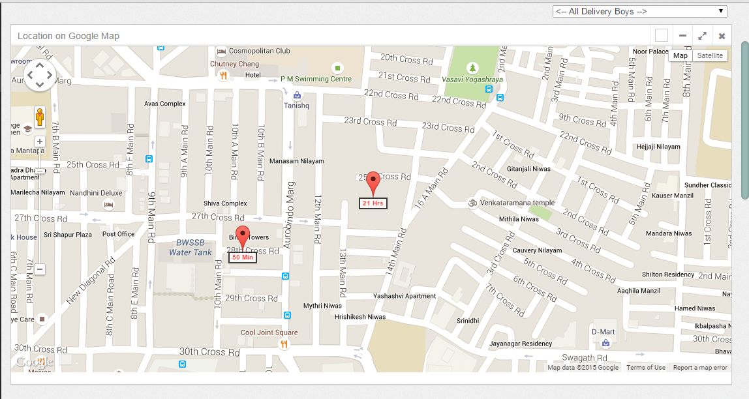This screenshot has height=399, width=749.
Task: Click the bus stop icon right of 29th Cross Rd label
Action: (287, 315)
